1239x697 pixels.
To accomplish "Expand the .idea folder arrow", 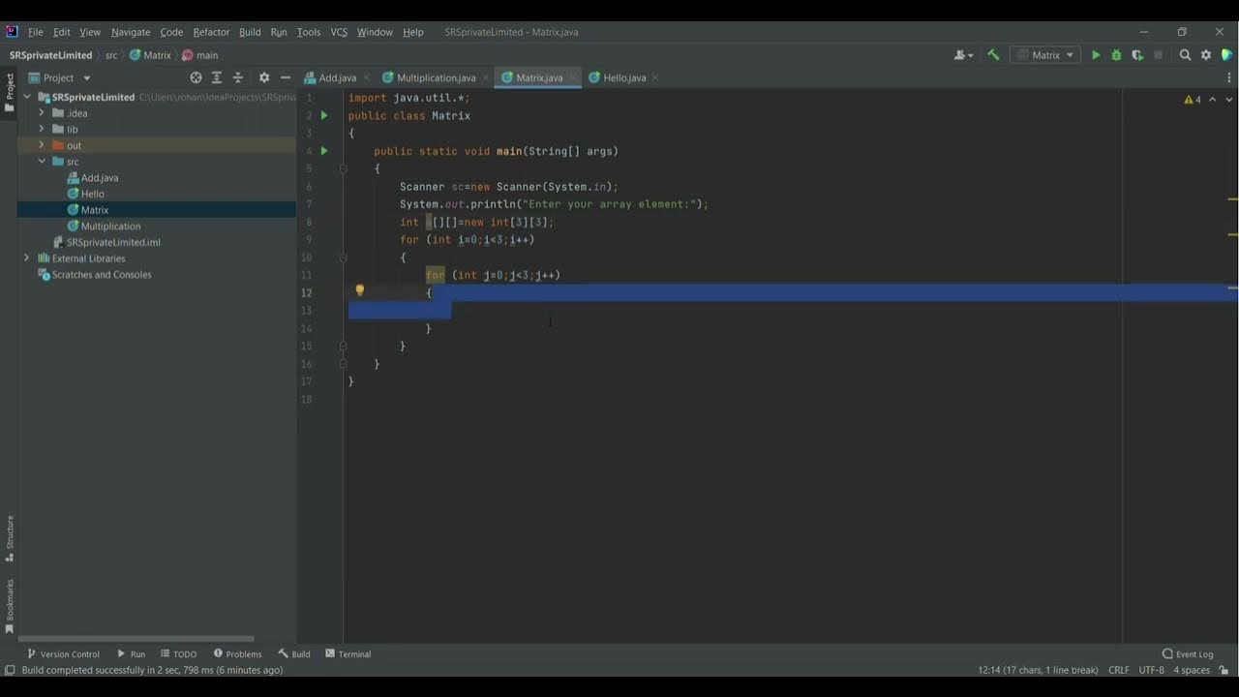I will (42, 113).
